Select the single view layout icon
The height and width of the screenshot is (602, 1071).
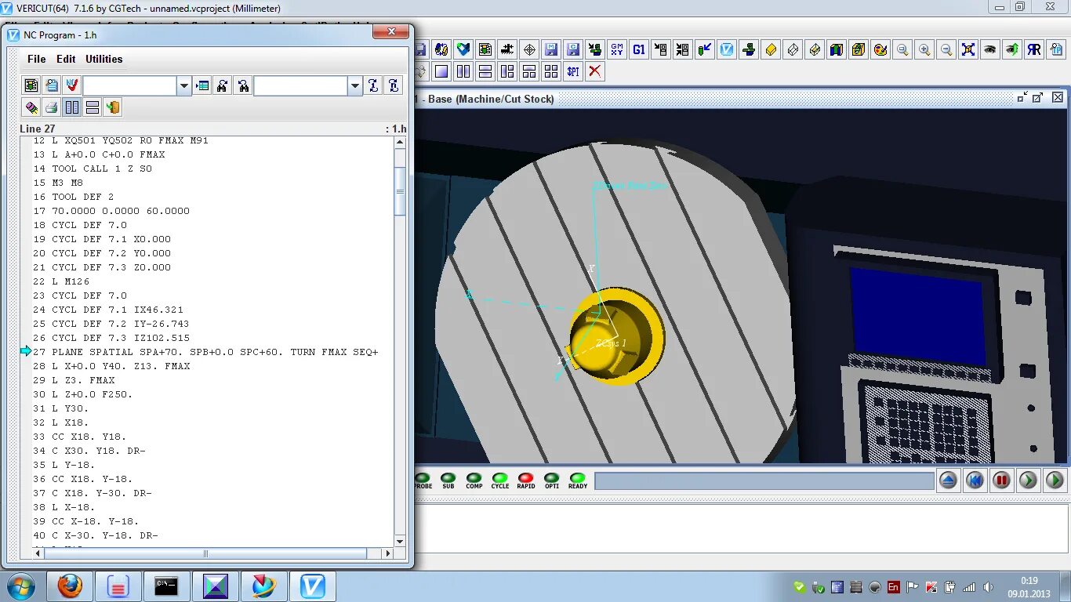[441, 71]
